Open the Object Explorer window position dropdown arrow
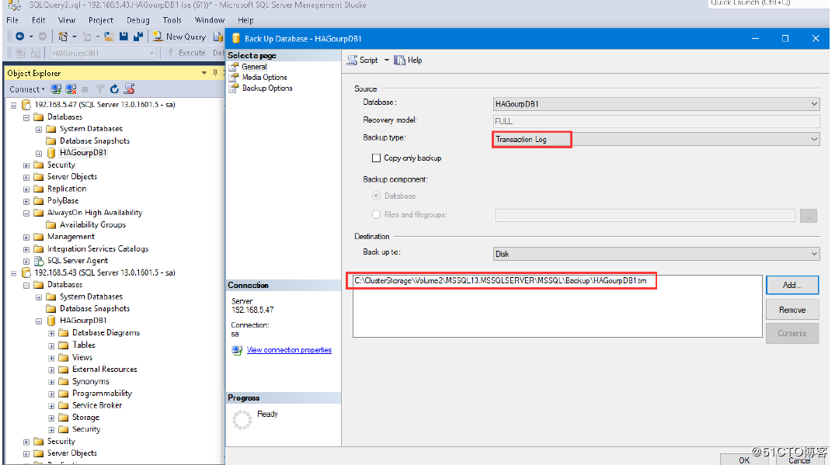Viewport: 835px width, 465px height. point(204,73)
